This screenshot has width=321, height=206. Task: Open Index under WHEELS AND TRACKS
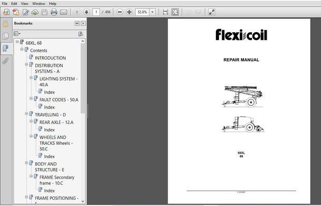pos(49,157)
